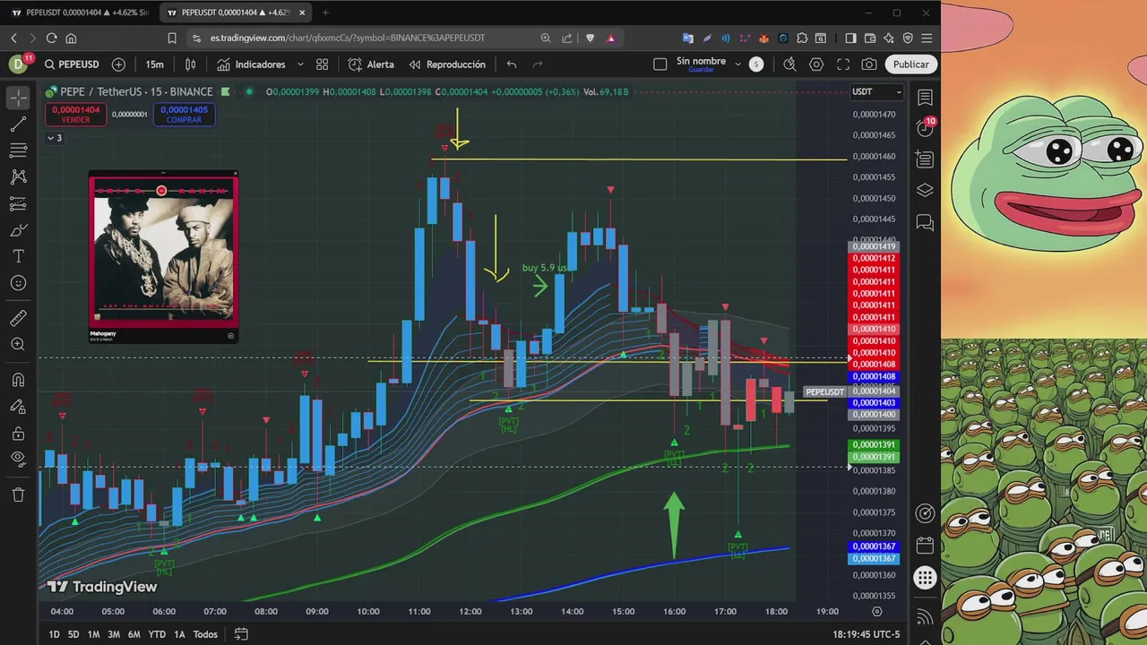Open chart settings hexagon icon
Image resolution: width=1147 pixels, height=645 pixels.
(816, 64)
